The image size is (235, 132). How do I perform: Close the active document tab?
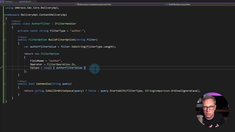(x=3, y=1)
